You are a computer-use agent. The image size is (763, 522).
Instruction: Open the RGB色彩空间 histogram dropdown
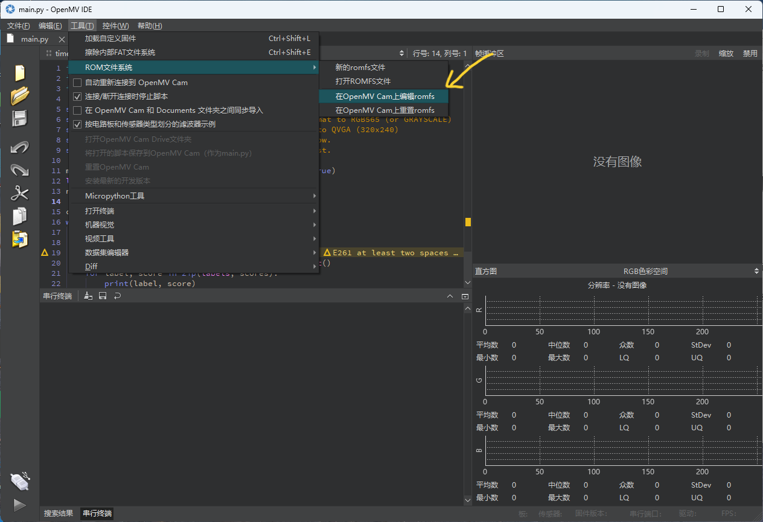(x=645, y=272)
